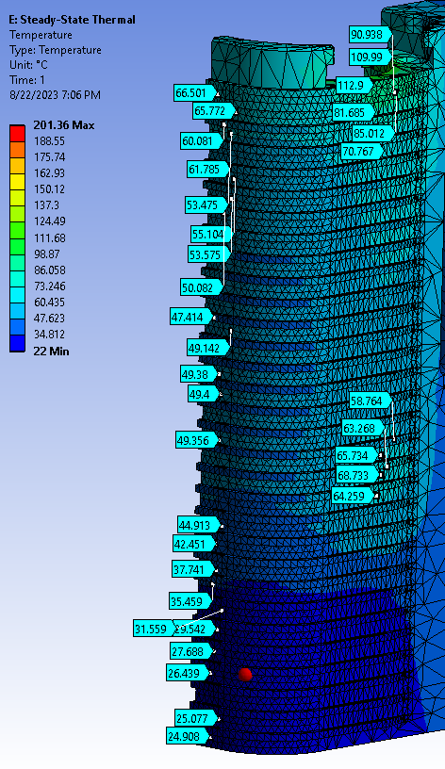Click the 55.104 probe label

(212, 234)
